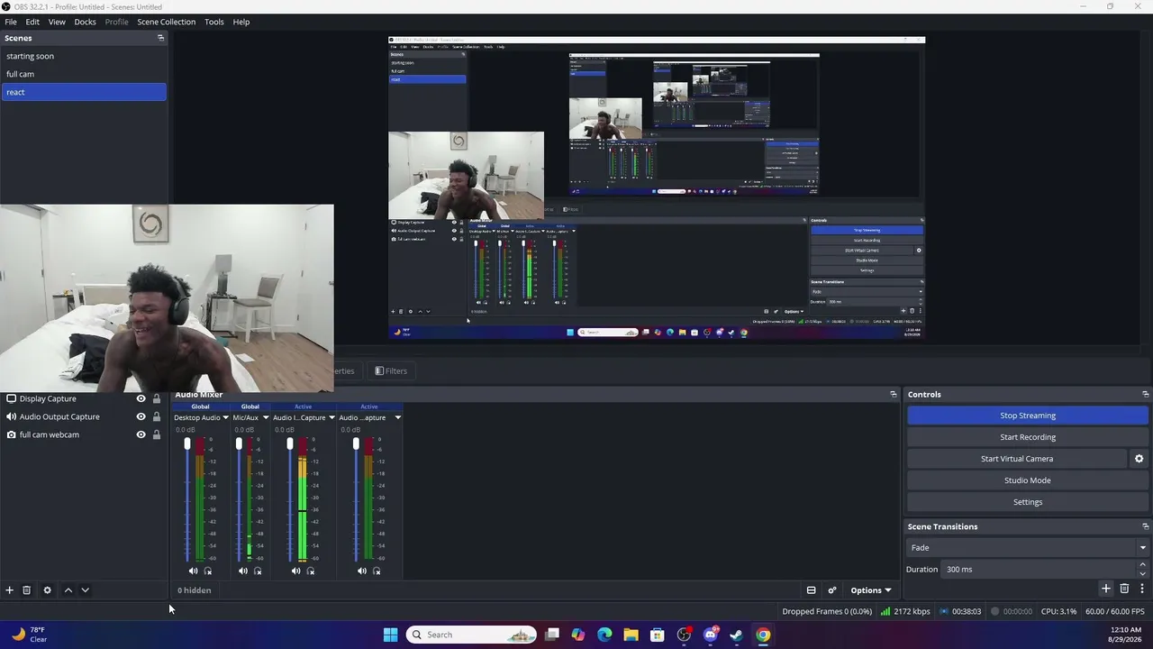
Task: Open Virtual Camera settings gear
Action: coord(1139,459)
